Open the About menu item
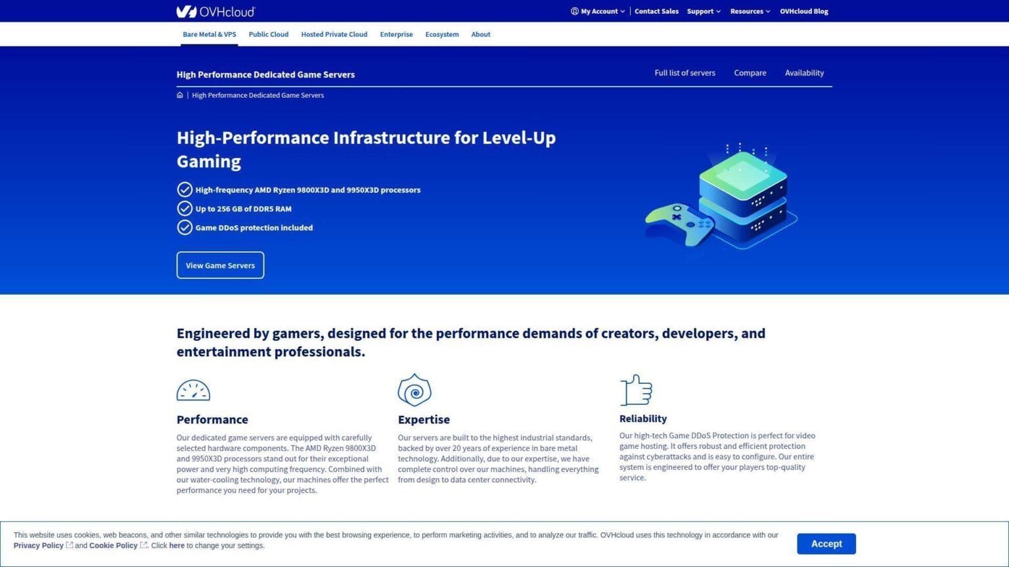Viewport: 1009px width, 567px height. click(x=481, y=34)
